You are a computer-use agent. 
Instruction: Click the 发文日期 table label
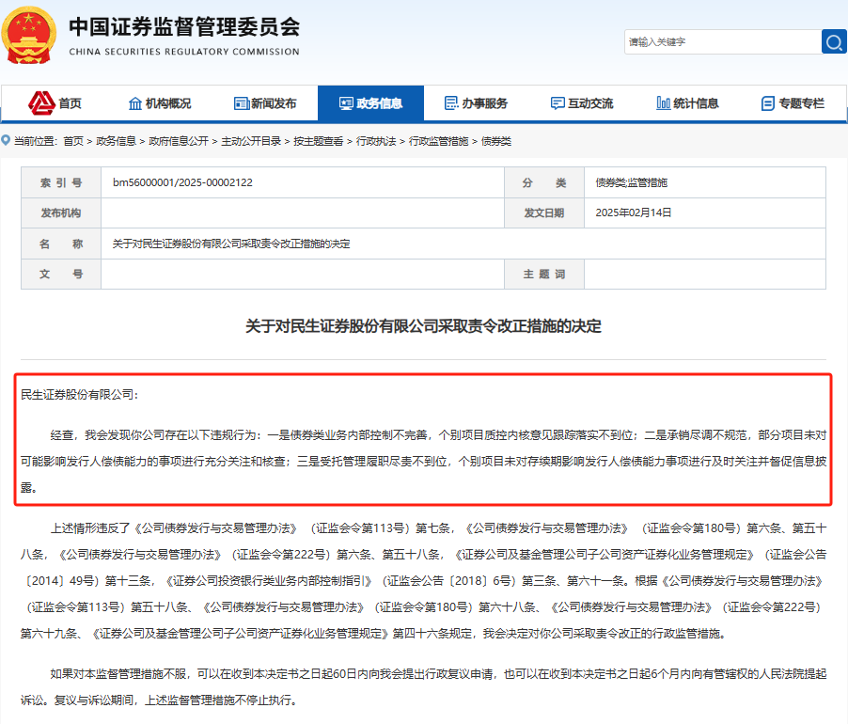[x=544, y=213]
